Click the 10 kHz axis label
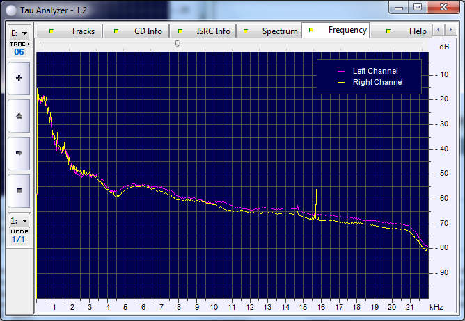The width and height of the screenshot is (465, 321). pyautogui.click(x=214, y=307)
